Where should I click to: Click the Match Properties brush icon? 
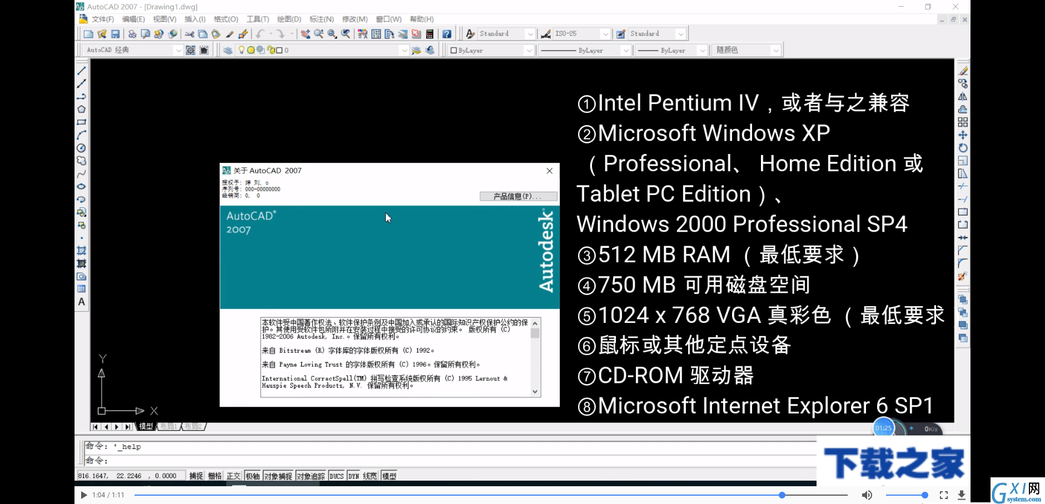click(230, 34)
